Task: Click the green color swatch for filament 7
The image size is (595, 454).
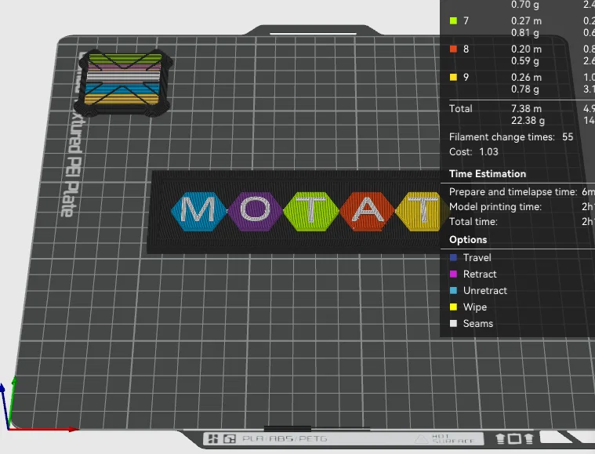Action: pyautogui.click(x=453, y=21)
